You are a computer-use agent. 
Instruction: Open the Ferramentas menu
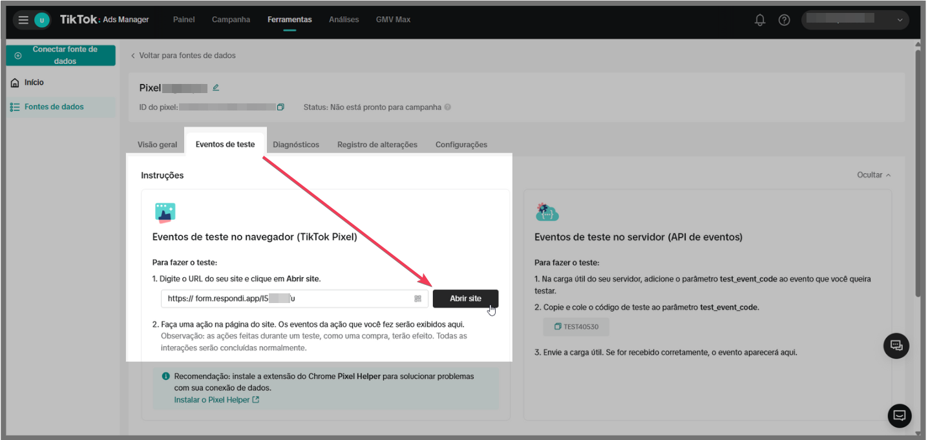pos(290,19)
